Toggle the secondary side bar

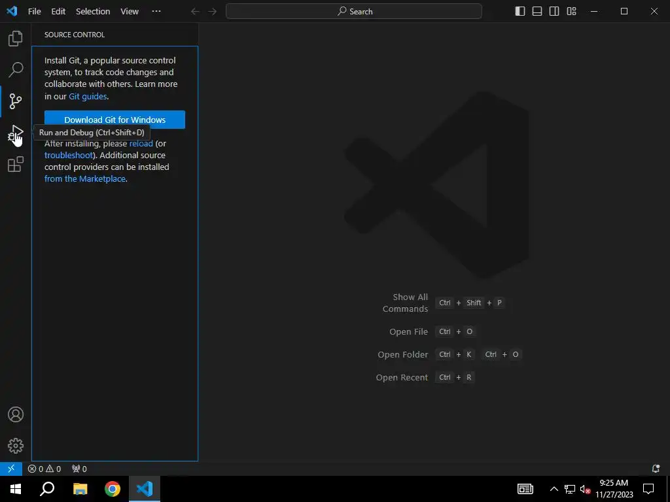(x=554, y=12)
